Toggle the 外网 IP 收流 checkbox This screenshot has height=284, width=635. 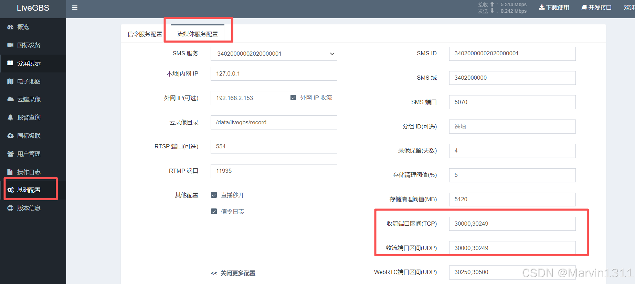[x=294, y=98]
